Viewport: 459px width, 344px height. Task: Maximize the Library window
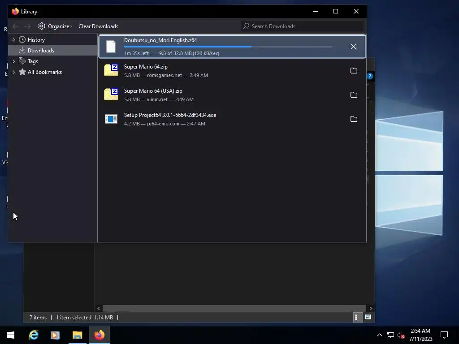[336, 11]
